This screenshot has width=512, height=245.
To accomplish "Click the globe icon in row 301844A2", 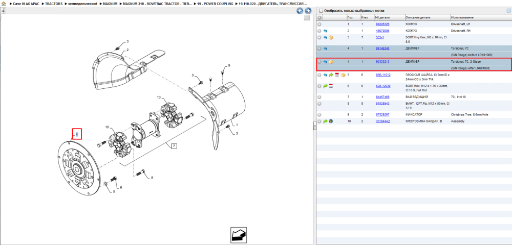I will (x=331, y=121).
